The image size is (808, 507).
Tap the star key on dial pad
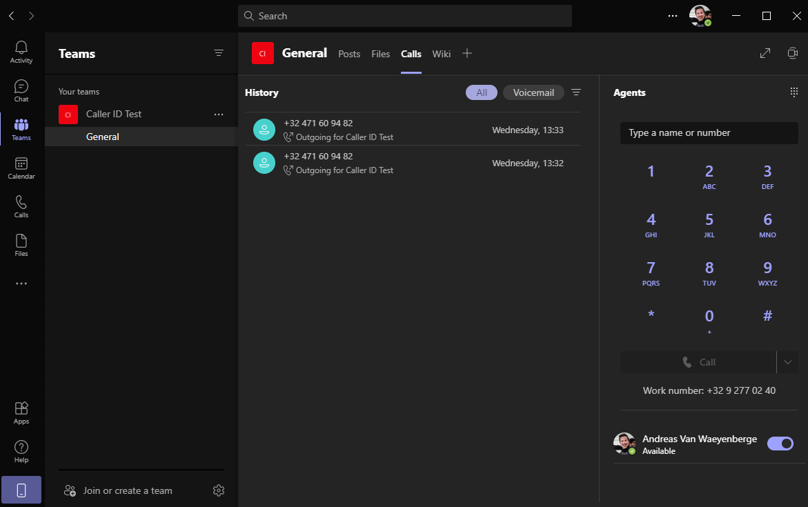(x=651, y=315)
